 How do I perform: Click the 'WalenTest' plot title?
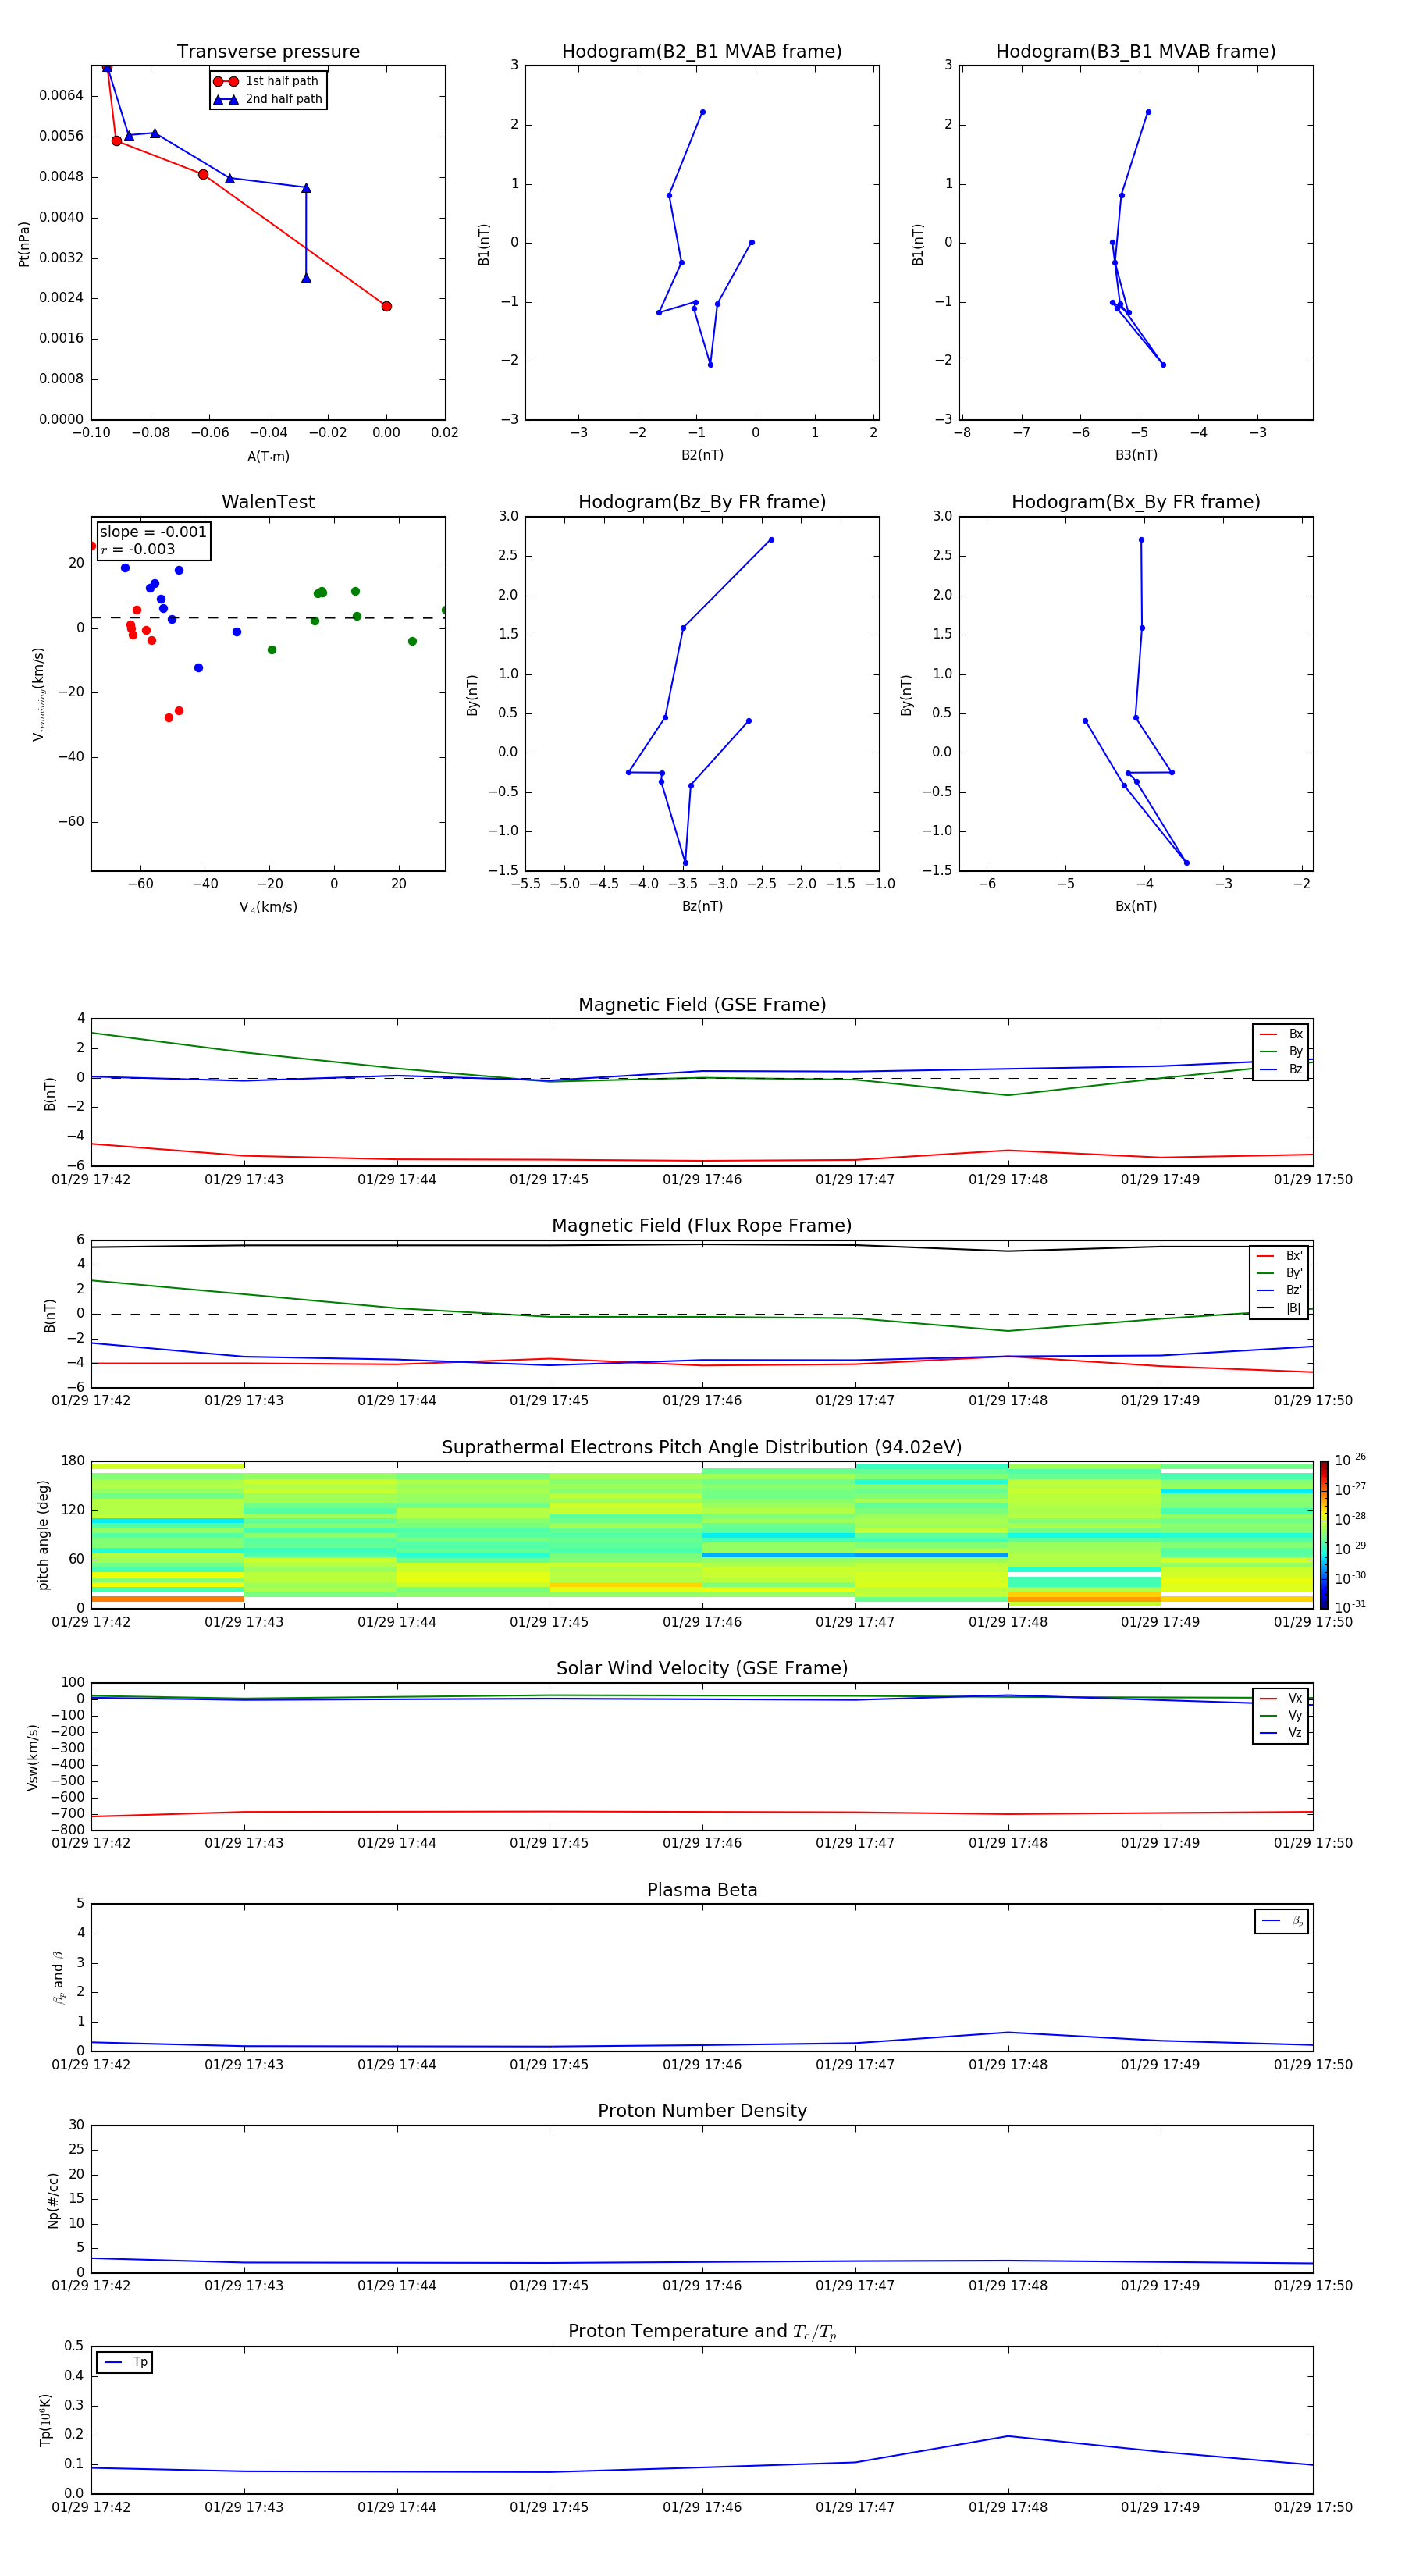[x=268, y=502]
